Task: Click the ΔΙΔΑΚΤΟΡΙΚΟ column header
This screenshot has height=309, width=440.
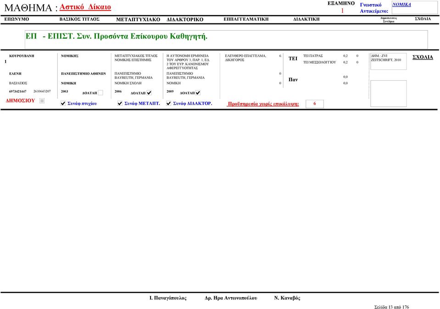Action: (x=185, y=20)
